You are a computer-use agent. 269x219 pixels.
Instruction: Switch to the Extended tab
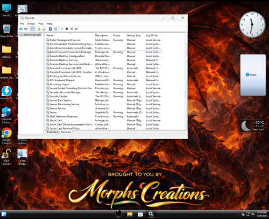(x=52, y=132)
